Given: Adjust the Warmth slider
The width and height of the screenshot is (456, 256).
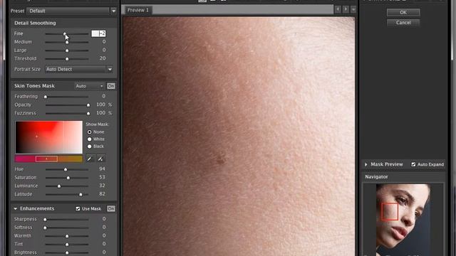Looking at the screenshot, I should point(67,236).
